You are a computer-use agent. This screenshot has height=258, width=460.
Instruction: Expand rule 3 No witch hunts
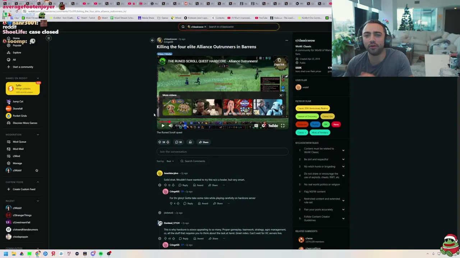(343, 167)
